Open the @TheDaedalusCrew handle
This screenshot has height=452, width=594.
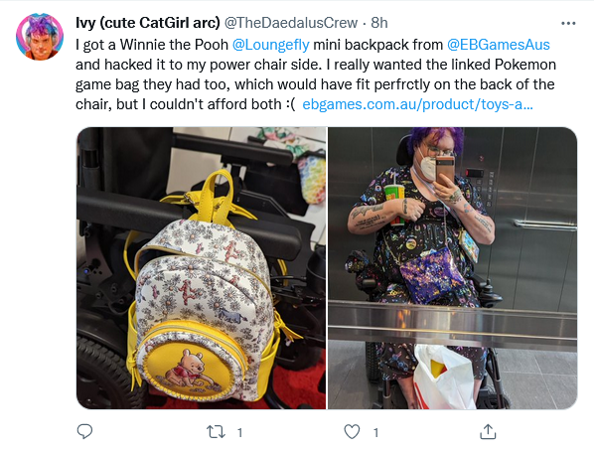point(291,23)
